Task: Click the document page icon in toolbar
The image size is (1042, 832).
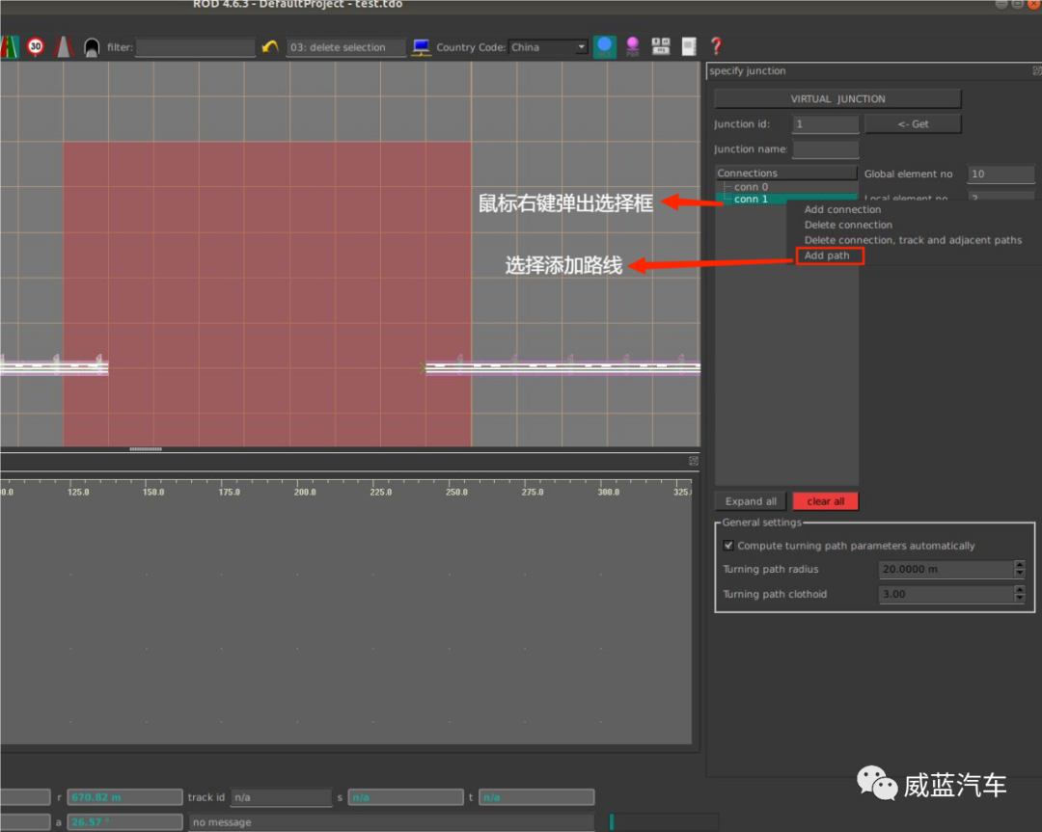Action: (689, 46)
